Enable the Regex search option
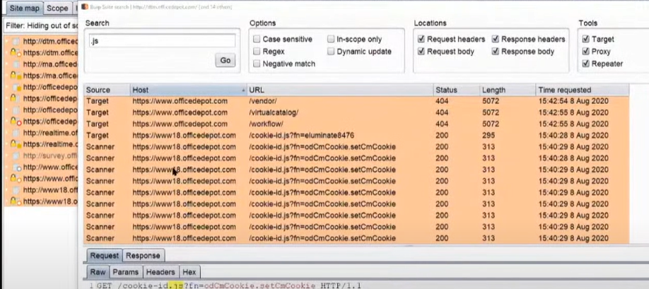 tap(257, 52)
